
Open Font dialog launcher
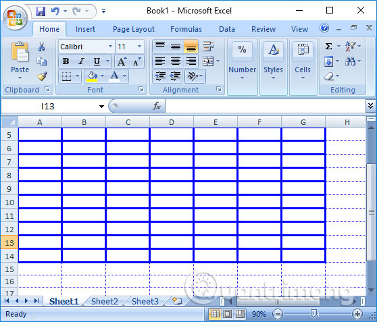click(141, 89)
